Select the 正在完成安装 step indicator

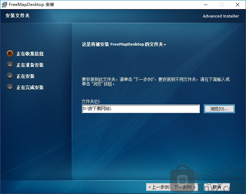tap(10, 87)
